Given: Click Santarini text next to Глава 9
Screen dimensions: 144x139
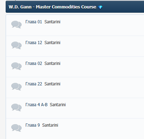Looking at the screenshot, I should (50, 125).
